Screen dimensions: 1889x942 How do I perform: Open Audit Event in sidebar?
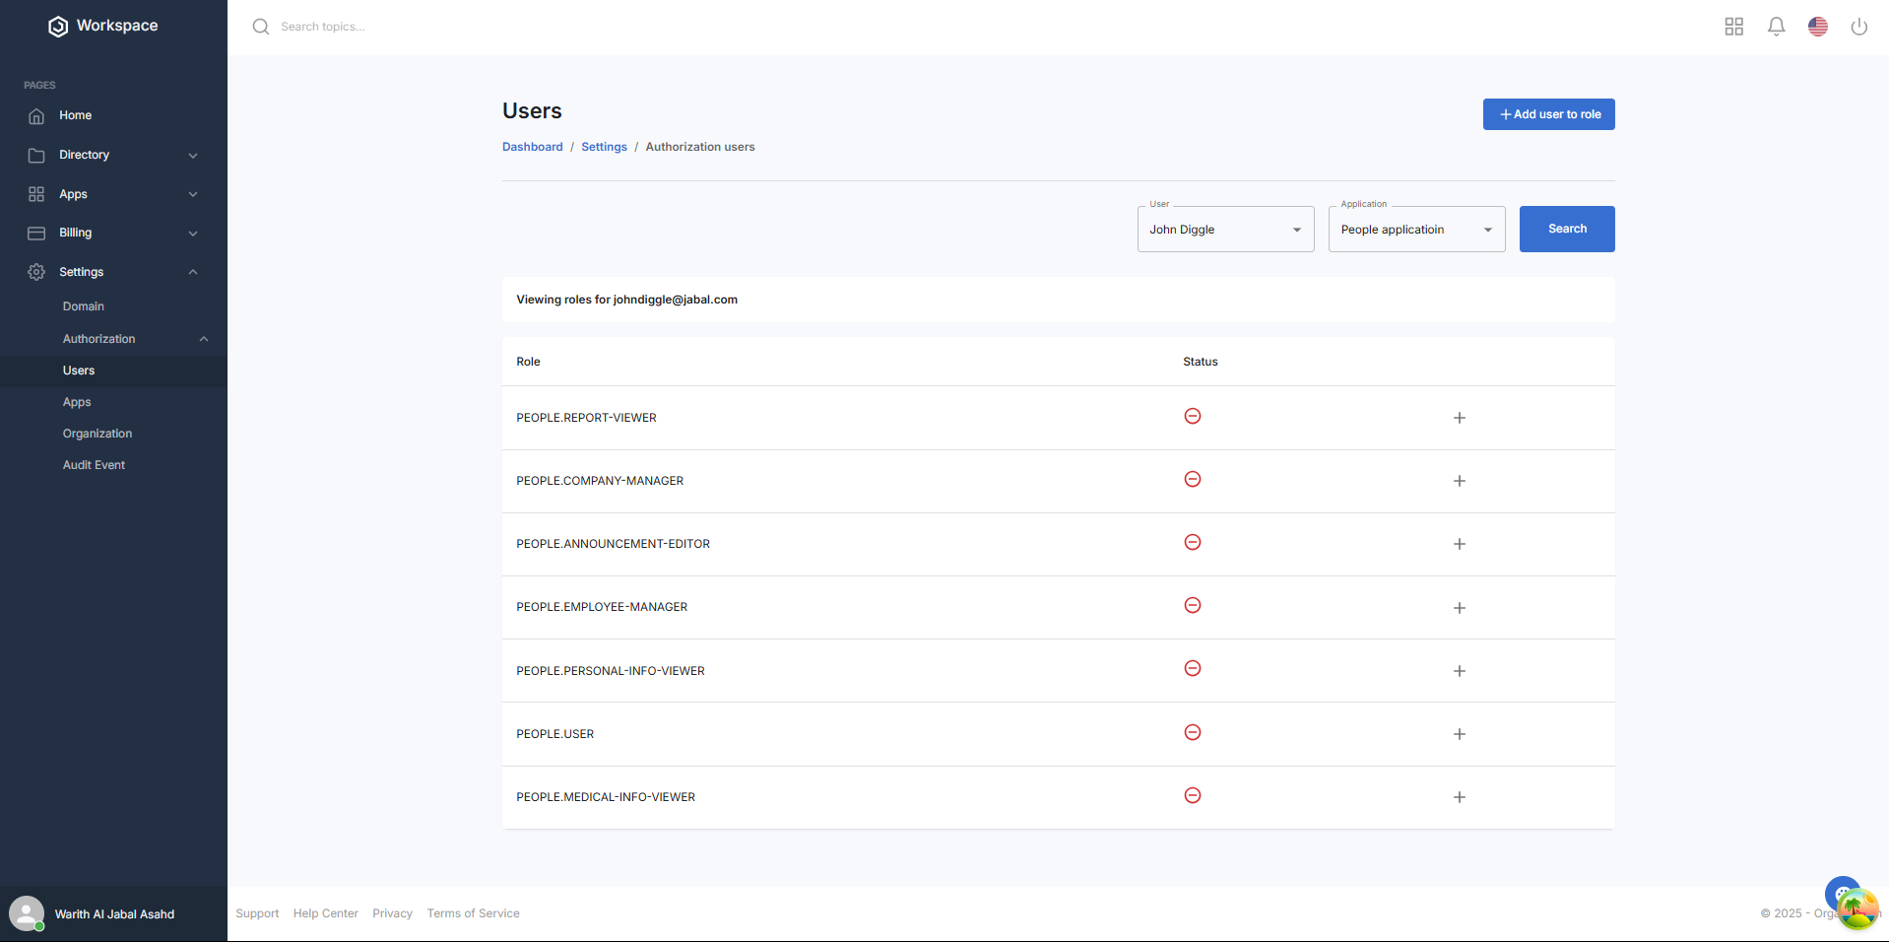(x=94, y=465)
